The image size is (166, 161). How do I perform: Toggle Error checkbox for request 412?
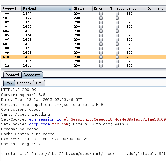pyautogui.click(x=101, y=66)
